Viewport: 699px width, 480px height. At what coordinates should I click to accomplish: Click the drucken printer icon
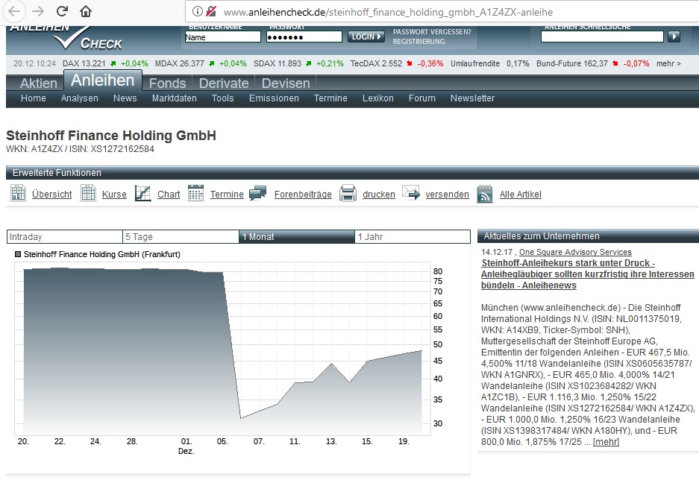click(x=348, y=192)
